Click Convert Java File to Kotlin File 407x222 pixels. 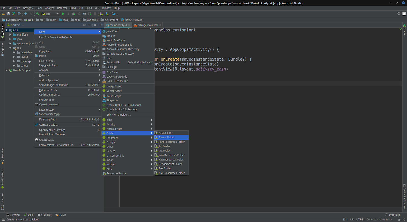68,145
